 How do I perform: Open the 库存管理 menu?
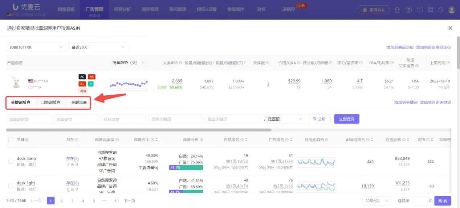click(150, 9)
